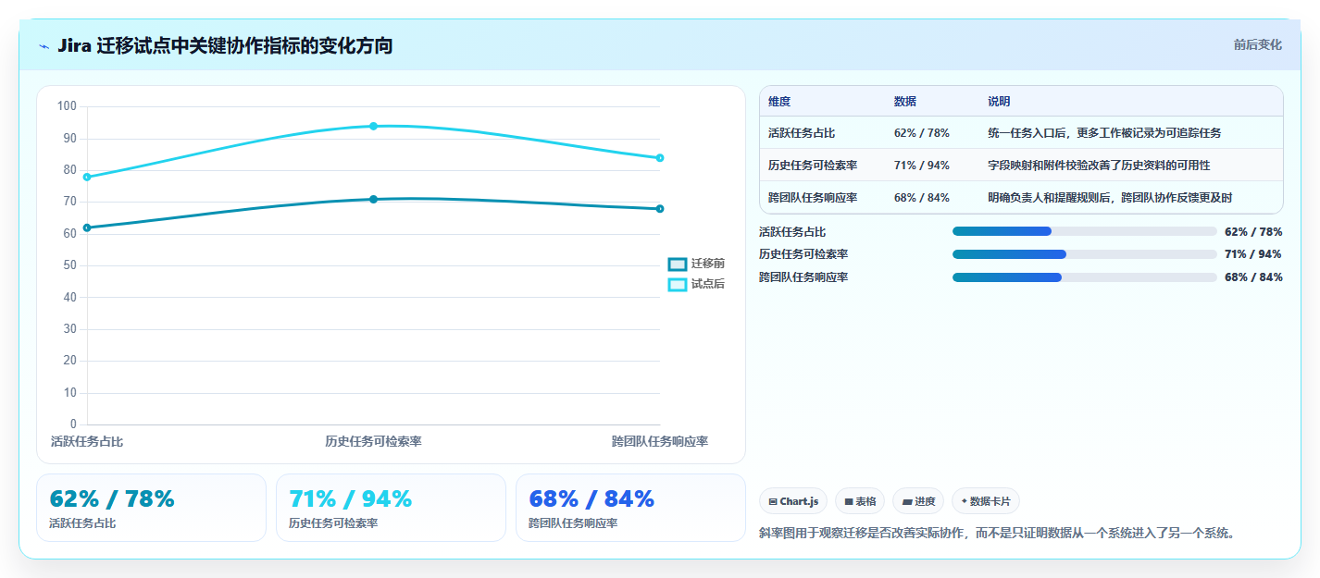The image size is (1320, 578).
Task: Click the 前后变化 label in header
Action: point(1257,44)
